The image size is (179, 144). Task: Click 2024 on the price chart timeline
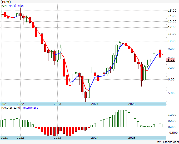tap(95, 104)
